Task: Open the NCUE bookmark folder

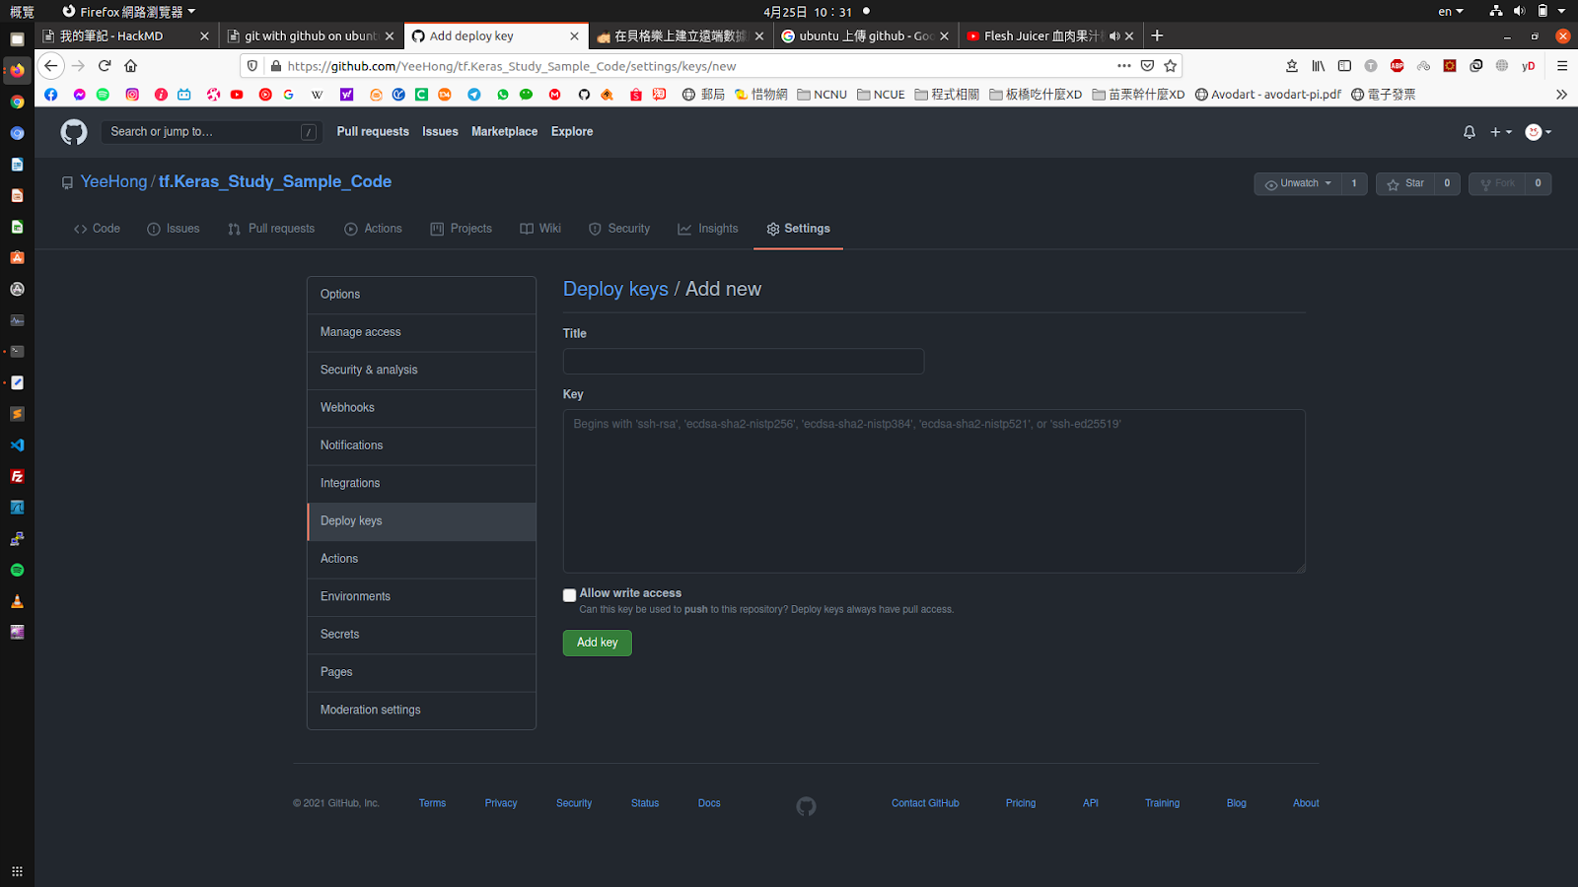Action: [881, 95]
